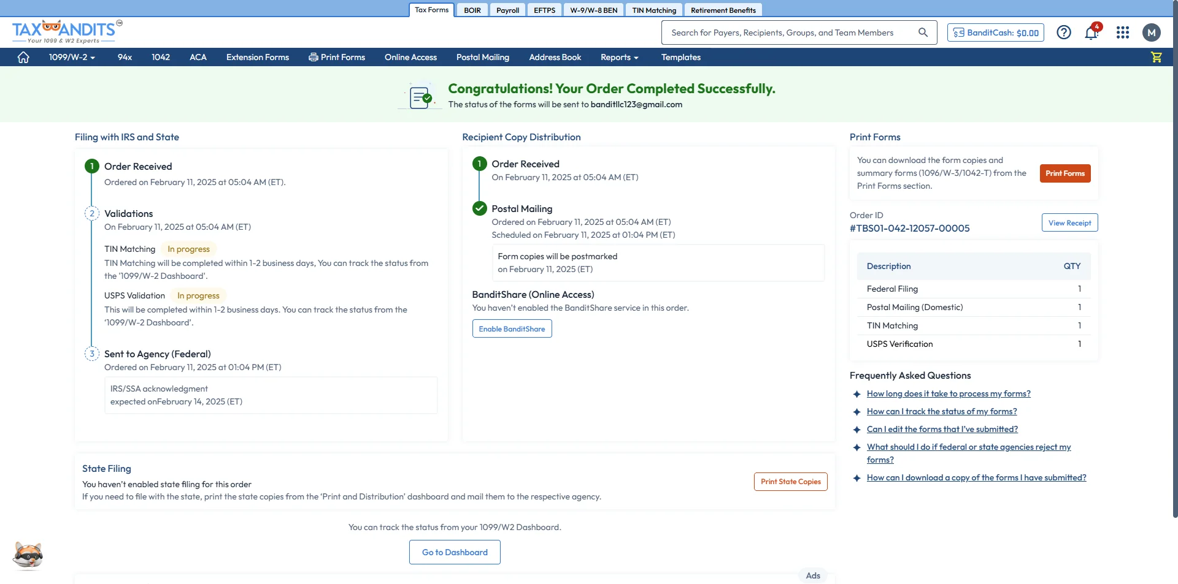The height and width of the screenshot is (584, 1178).
Task: Click TIN Matching In progress status
Action: (188, 249)
